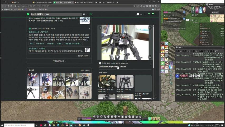Click the first Gundam thumbnail in 이미지 section
This screenshot has width=225, height=127.
pos(33,80)
